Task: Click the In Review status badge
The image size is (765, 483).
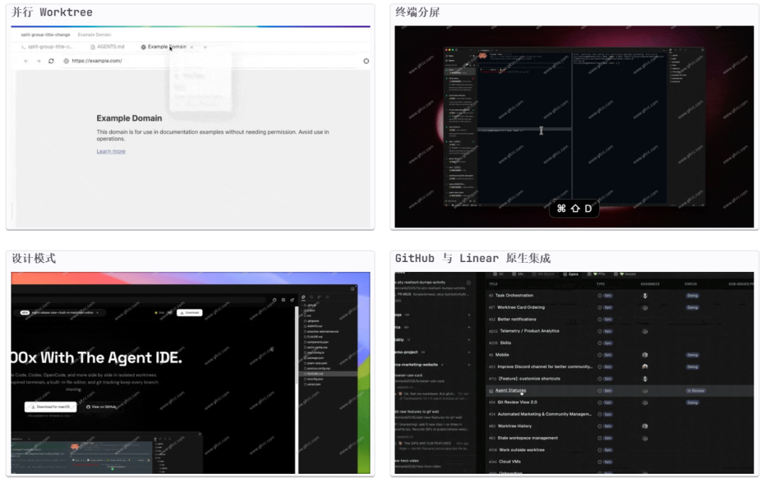Action: click(x=696, y=391)
